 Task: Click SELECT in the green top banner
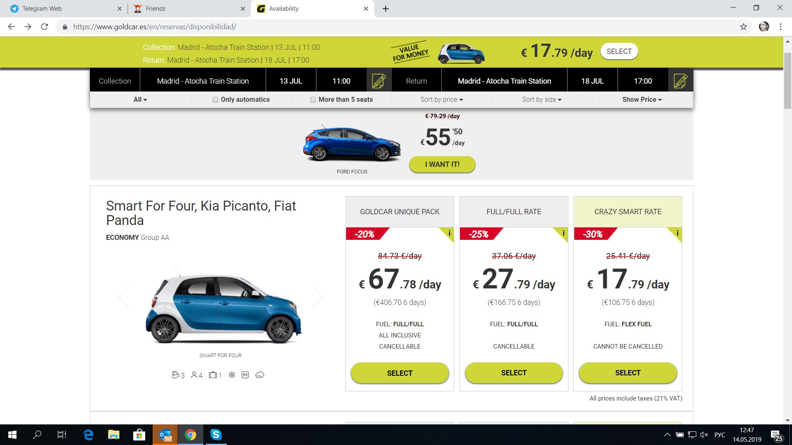click(x=619, y=52)
